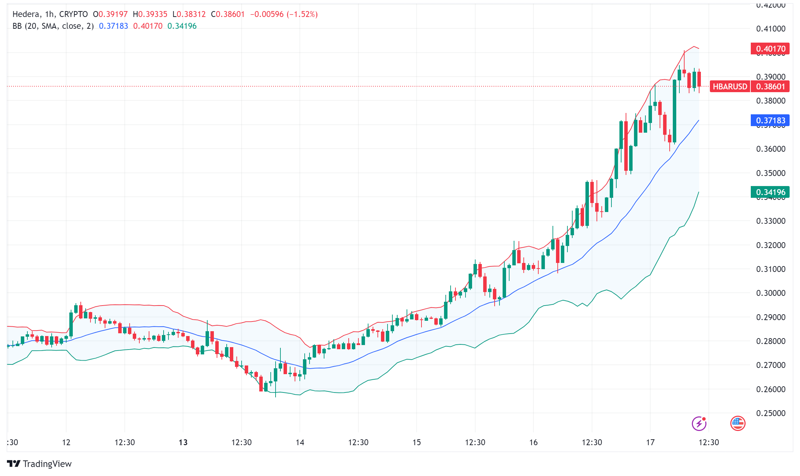Click the green 0.34196 lower band label
Viewport: 800px width, 476px height.
770,192
